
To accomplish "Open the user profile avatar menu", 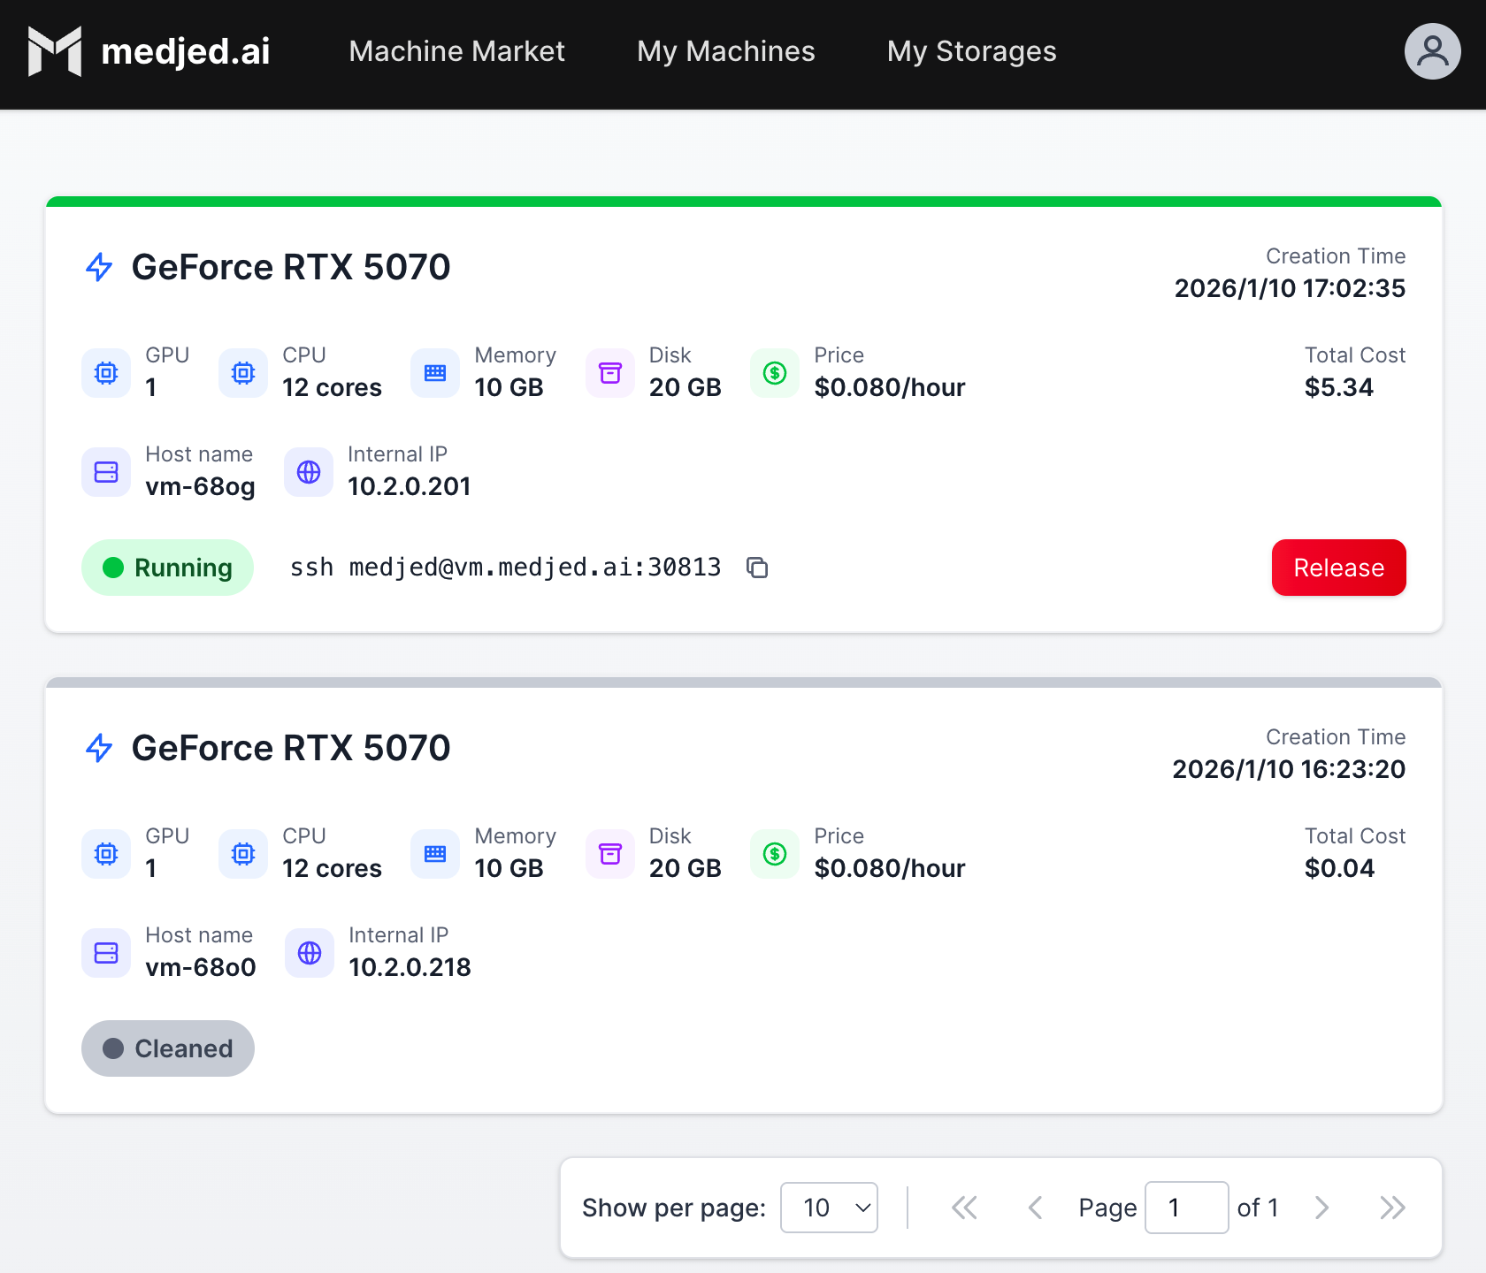I will [x=1432, y=51].
